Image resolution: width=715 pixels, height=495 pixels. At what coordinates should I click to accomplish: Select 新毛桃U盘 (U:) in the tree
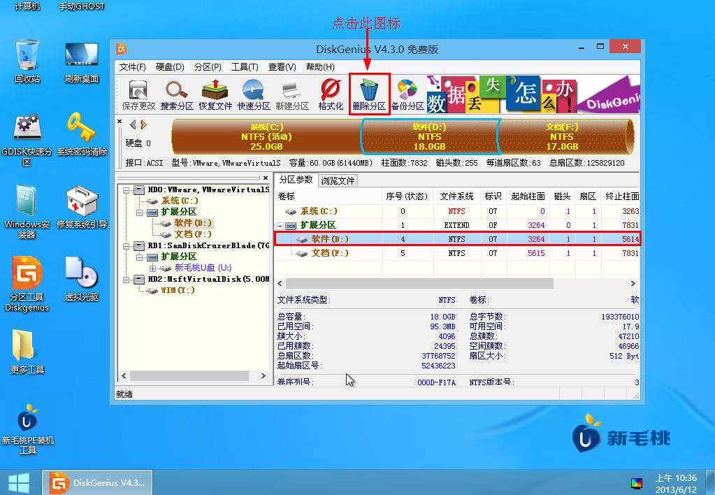203,268
